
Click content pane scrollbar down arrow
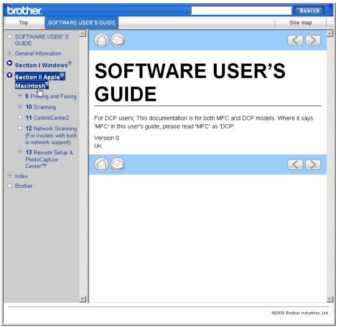point(330,299)
